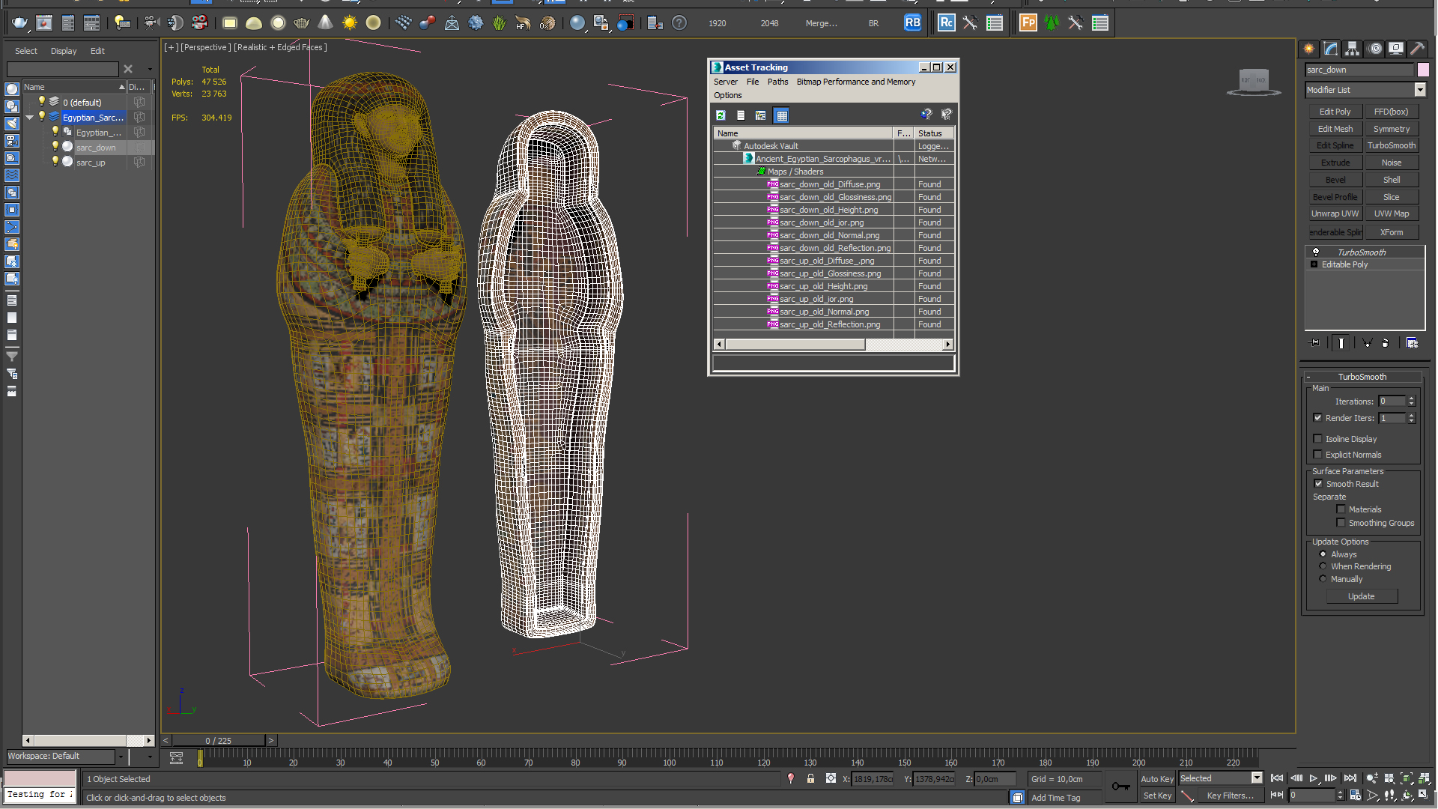The height and width of the screenshot is (809, 1438).
Task: Toggle visibility bulb of sarc_up
Action: [55, 162]
